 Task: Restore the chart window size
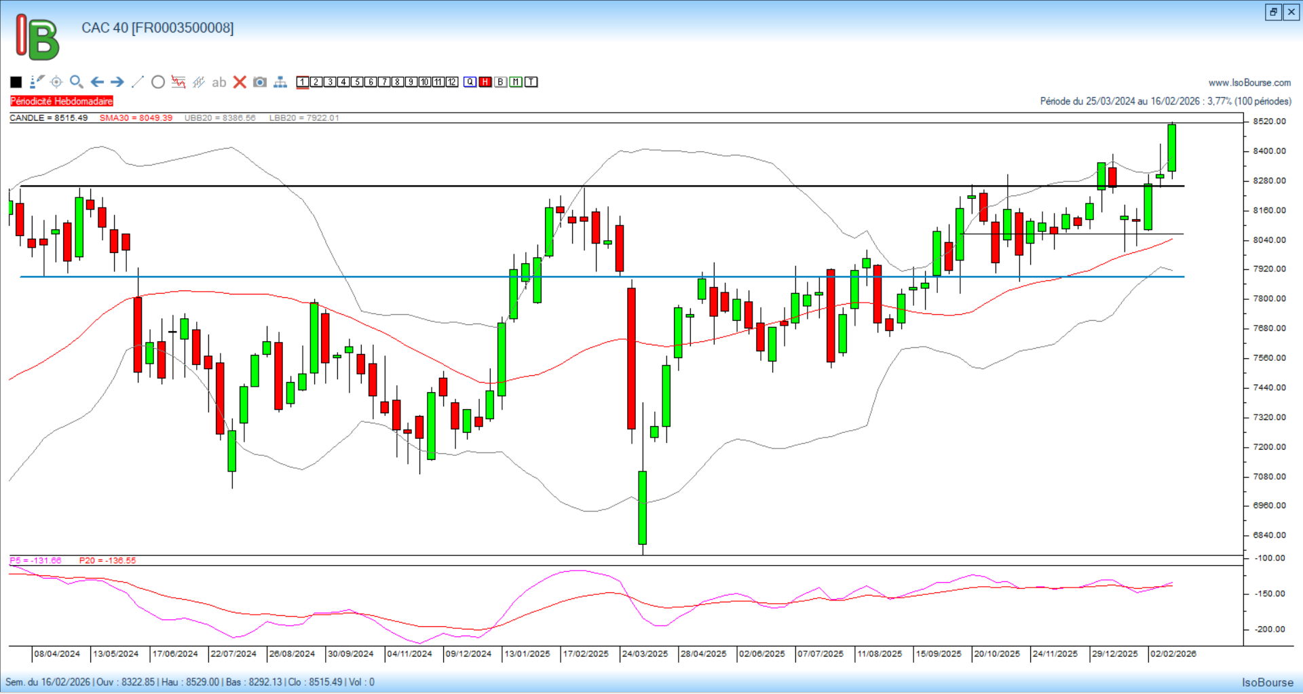pyautogui.click(x=1273, y=12)
